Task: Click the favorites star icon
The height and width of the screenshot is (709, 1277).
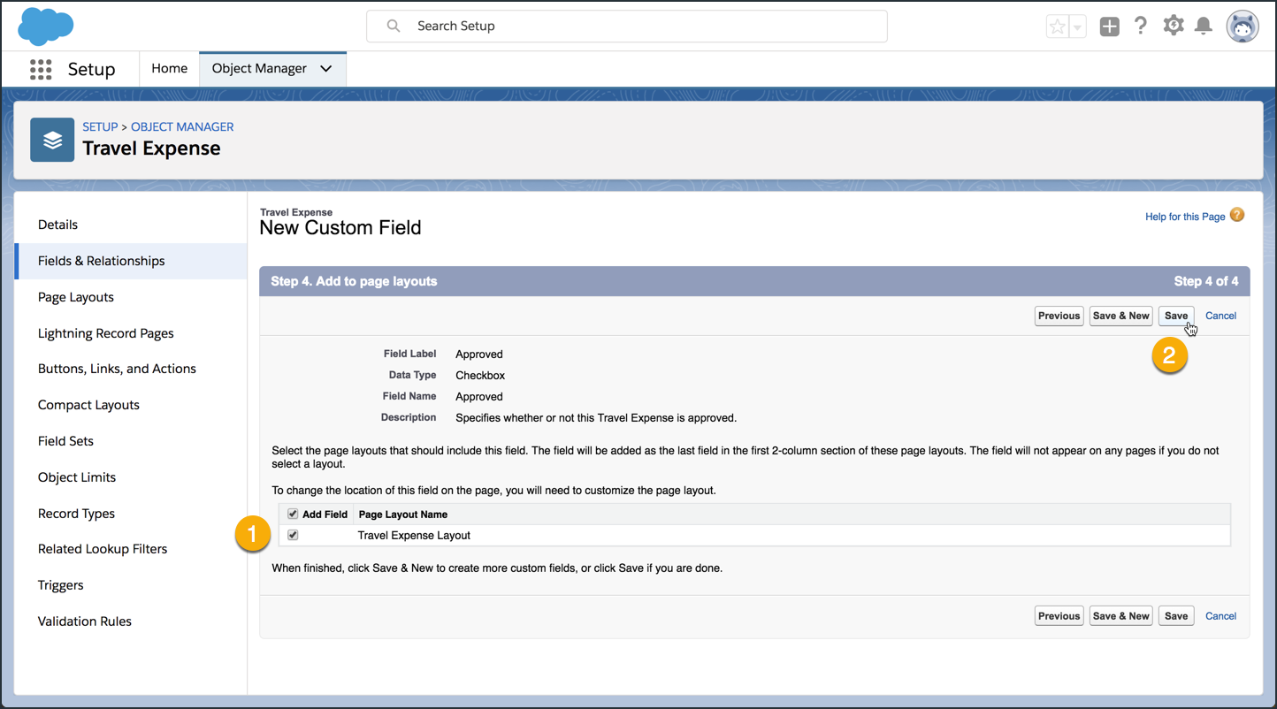Action: [1058, 27]
